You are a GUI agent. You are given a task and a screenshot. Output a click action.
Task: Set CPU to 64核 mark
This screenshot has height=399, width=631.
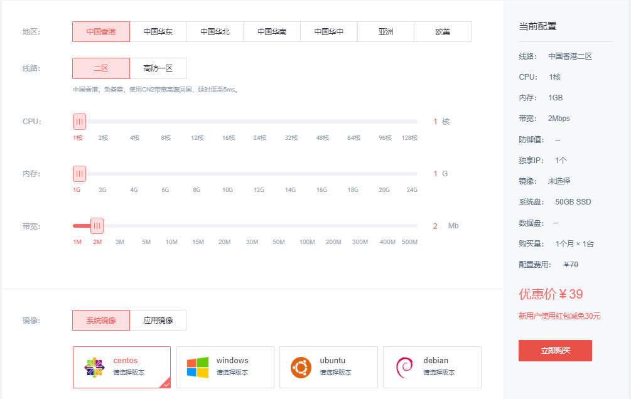(354, 138)
